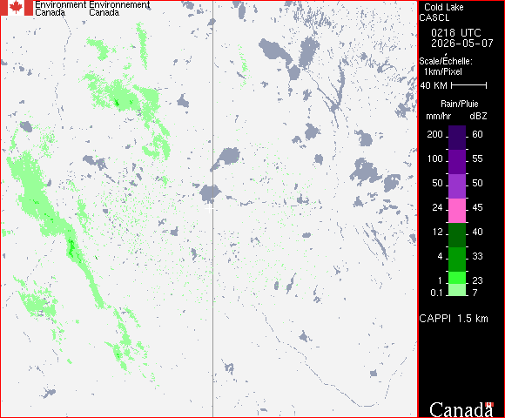505x418 pixels.
Task: Click the CAPPI 1.5 km label
Action: click(454, 319)
